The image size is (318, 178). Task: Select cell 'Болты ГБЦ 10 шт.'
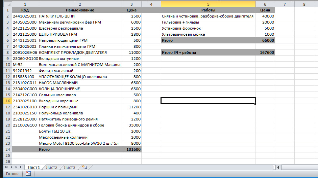[x=80, y=131]
